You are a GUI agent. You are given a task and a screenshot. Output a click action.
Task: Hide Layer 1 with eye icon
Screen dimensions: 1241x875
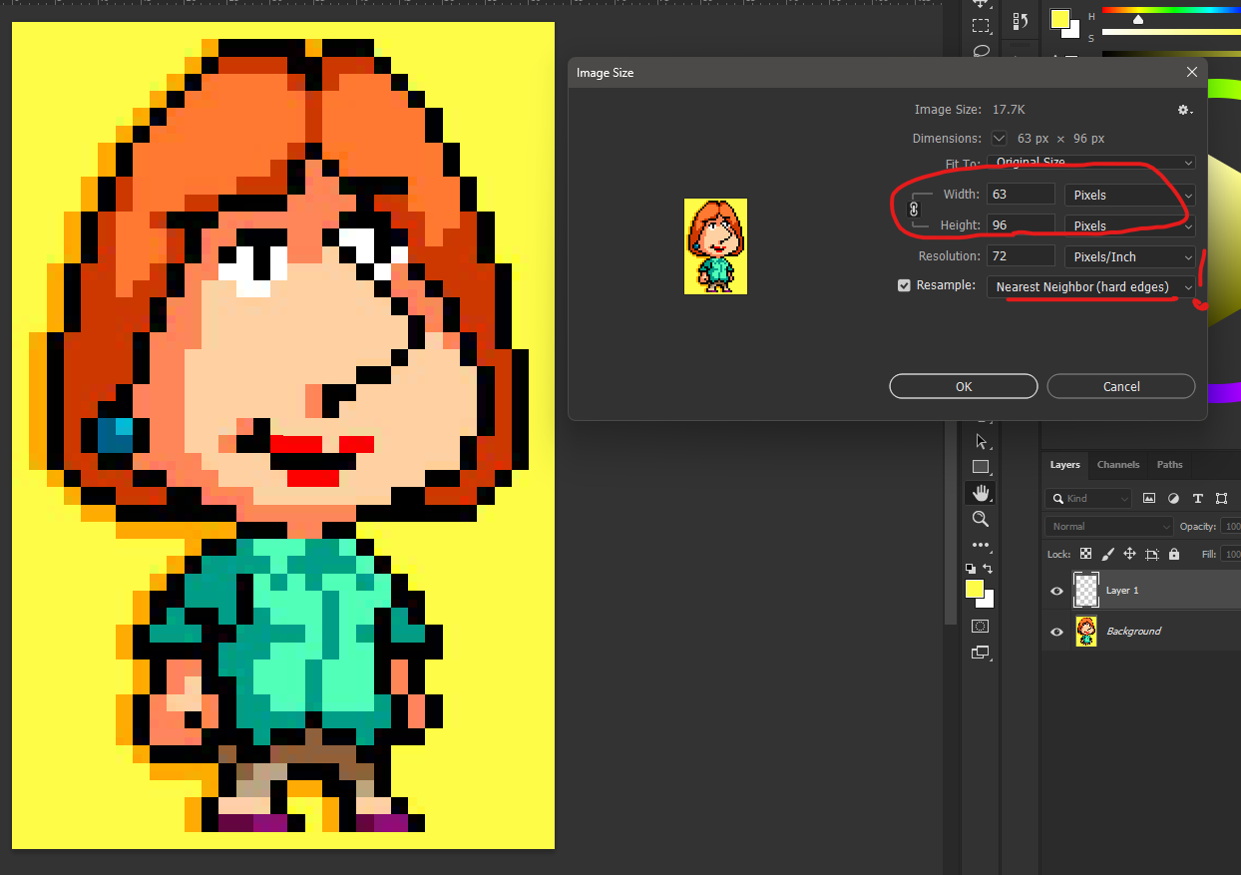coord(1056,591)
